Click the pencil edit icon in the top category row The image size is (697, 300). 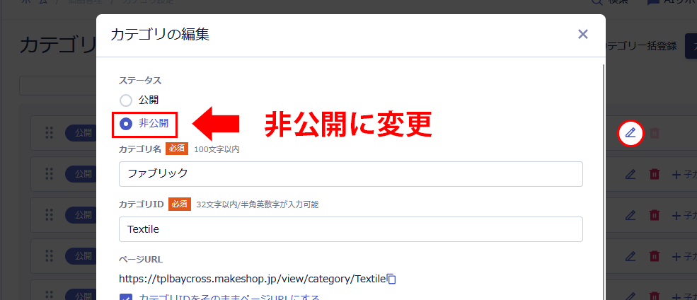click(x=630, y=132)
